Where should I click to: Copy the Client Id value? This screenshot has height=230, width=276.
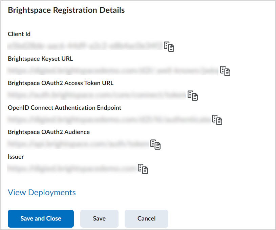(x=169, y=47)
